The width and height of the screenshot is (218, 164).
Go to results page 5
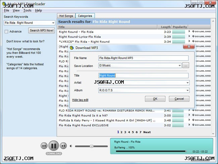[133, 132]
